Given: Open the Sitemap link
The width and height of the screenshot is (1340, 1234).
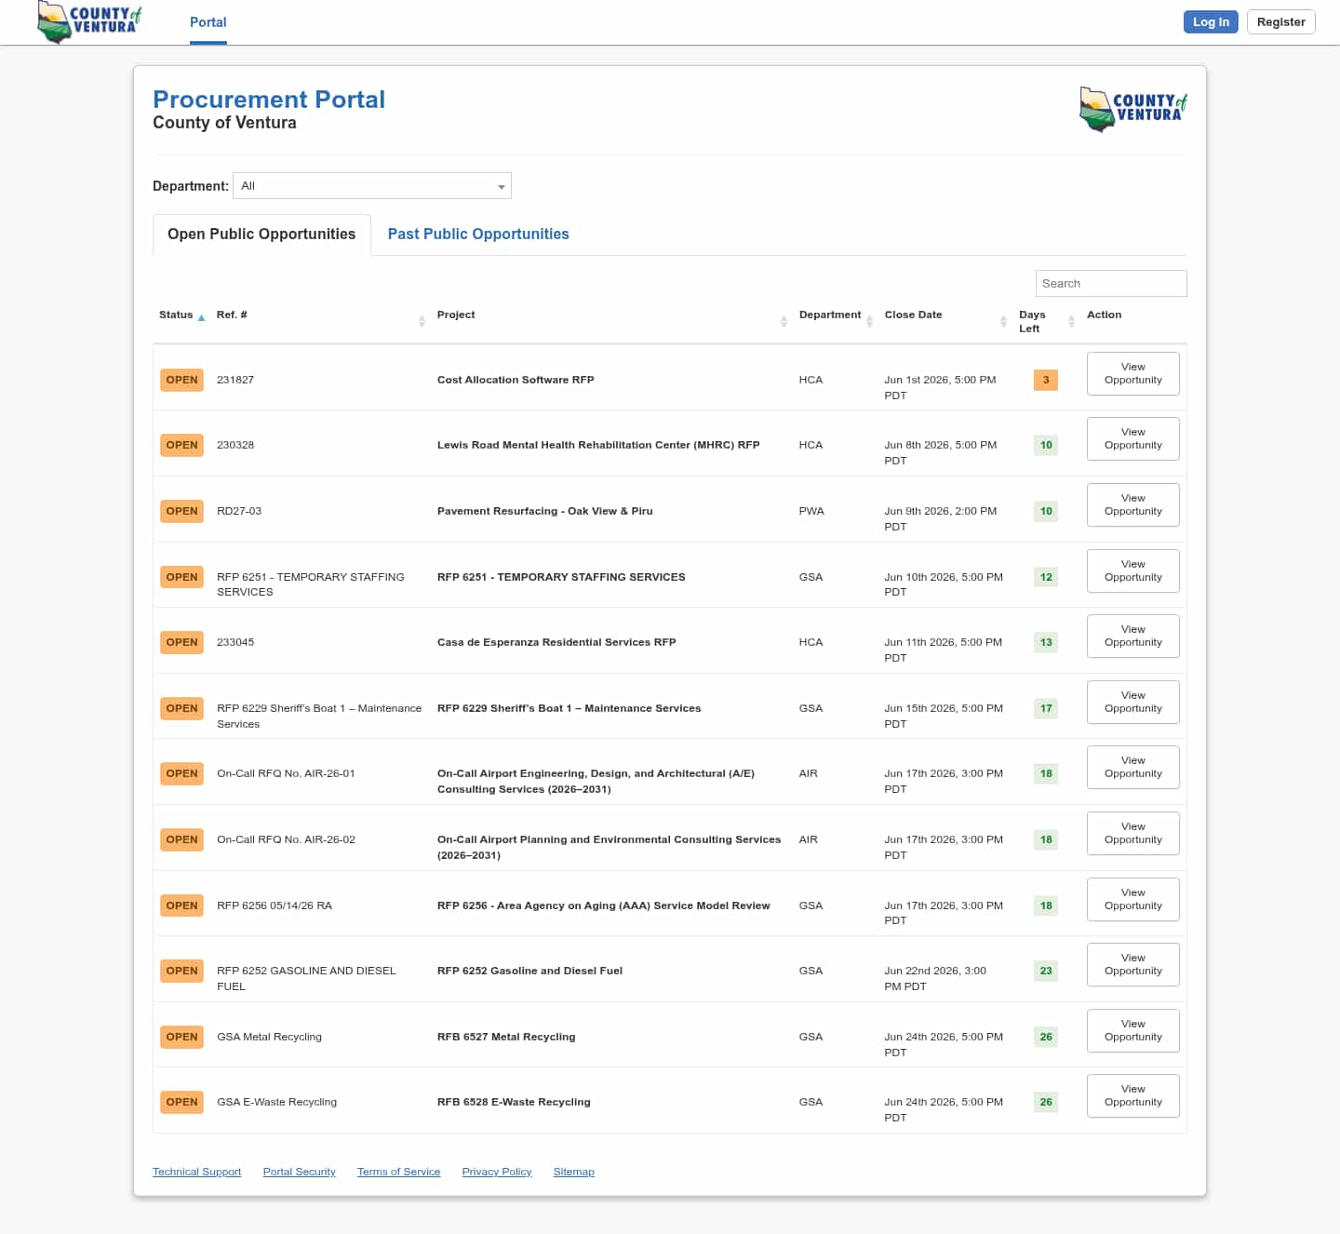Looking at the screenshot, I should pos(573,1172).
